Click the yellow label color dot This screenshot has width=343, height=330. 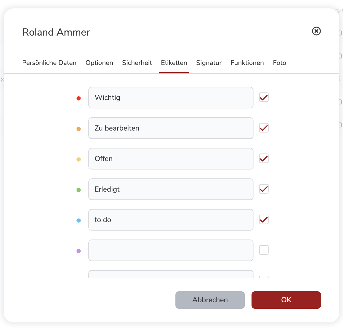(79, 159)
